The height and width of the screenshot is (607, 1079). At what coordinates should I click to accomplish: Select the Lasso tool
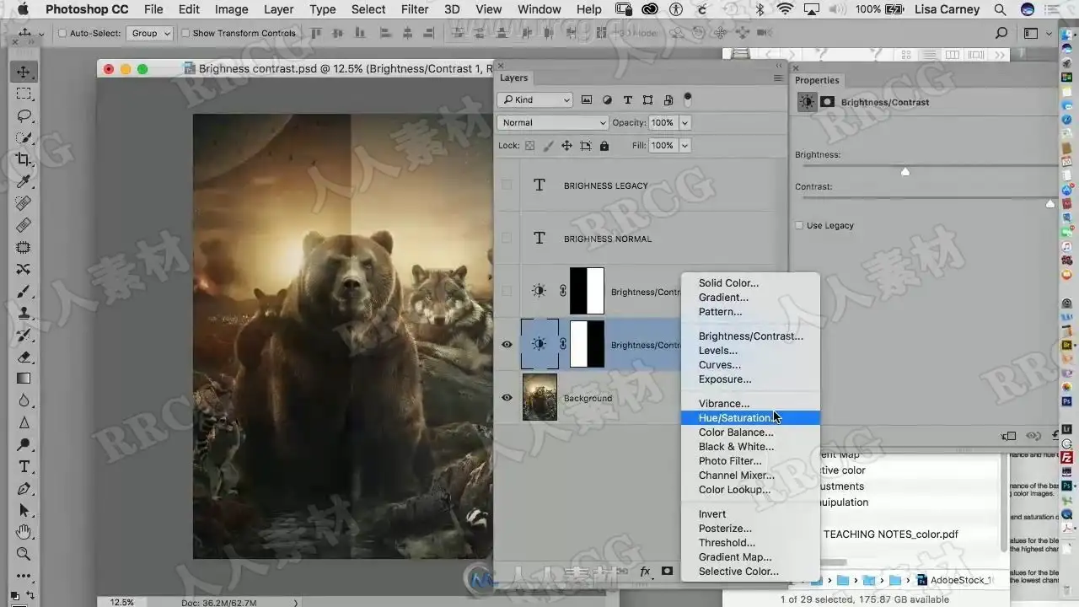[x=24, y=115]
